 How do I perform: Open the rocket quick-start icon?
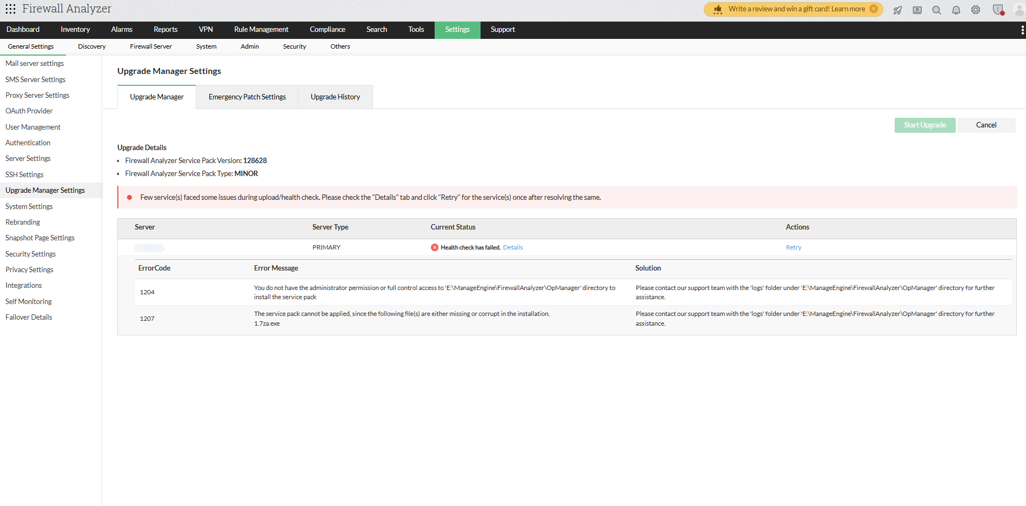[x=898, y=10]
